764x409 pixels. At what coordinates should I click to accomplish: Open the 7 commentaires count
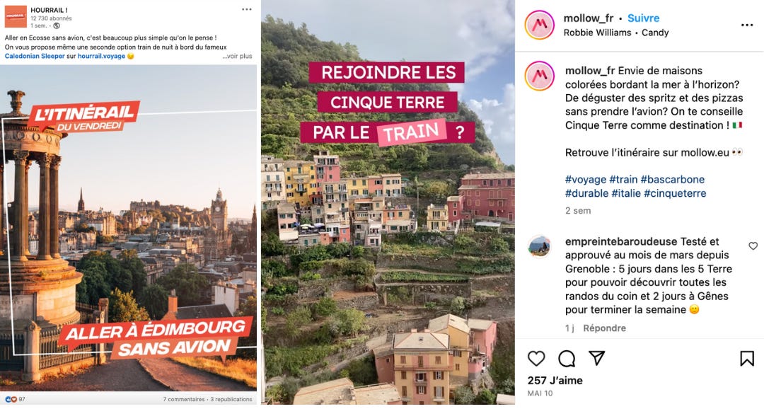184,399
